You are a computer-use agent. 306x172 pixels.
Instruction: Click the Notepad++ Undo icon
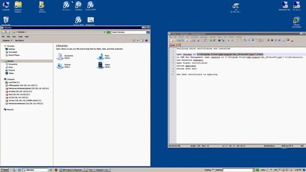pos(211,40)
